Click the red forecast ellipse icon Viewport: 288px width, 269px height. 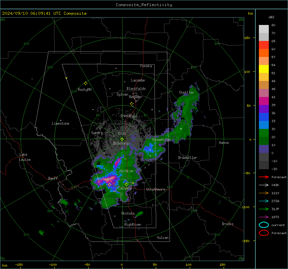[x=264, y=233]
